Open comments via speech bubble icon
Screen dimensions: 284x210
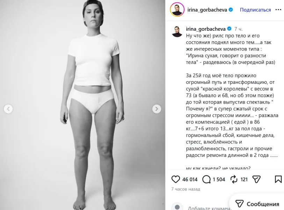coord(206,179)
